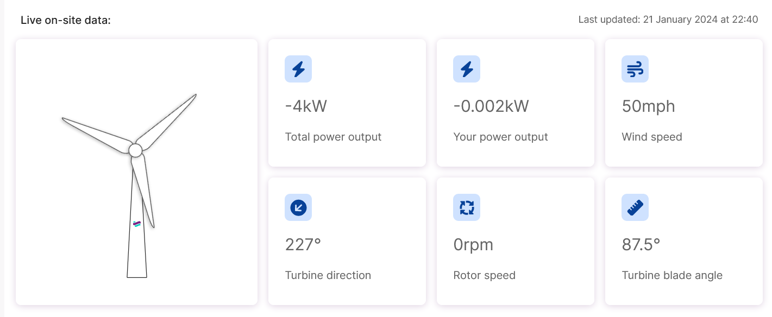Click the Live on-site data heading
The width and height of the screenshot is (772, 317).
point(66,20)
